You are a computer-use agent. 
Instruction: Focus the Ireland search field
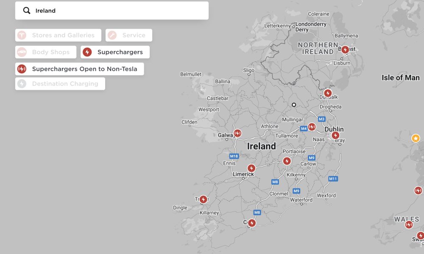[112, 11]
